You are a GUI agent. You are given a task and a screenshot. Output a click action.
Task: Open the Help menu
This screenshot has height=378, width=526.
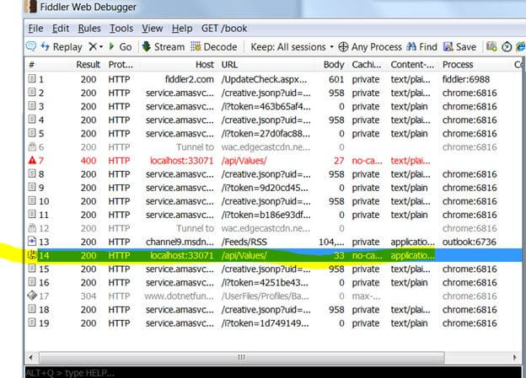[182, 29]
